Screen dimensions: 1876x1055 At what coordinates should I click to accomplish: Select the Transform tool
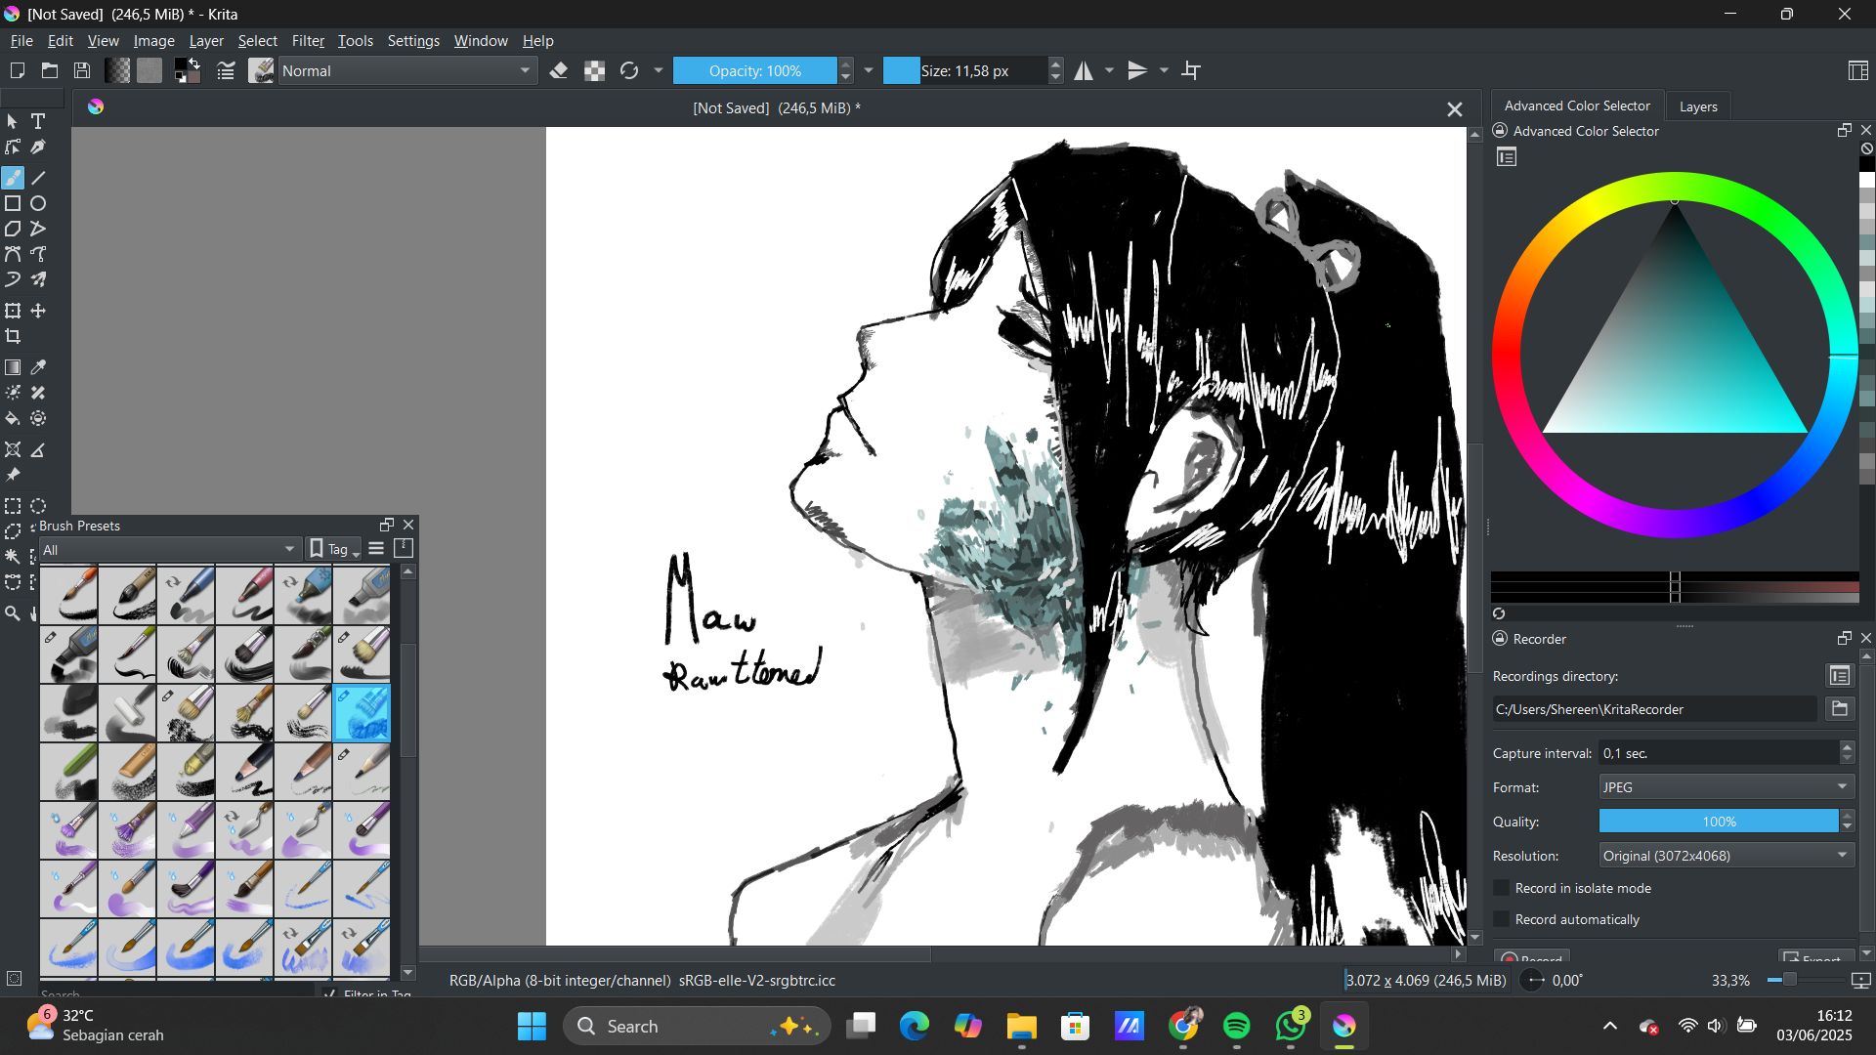tap(13, 311)
